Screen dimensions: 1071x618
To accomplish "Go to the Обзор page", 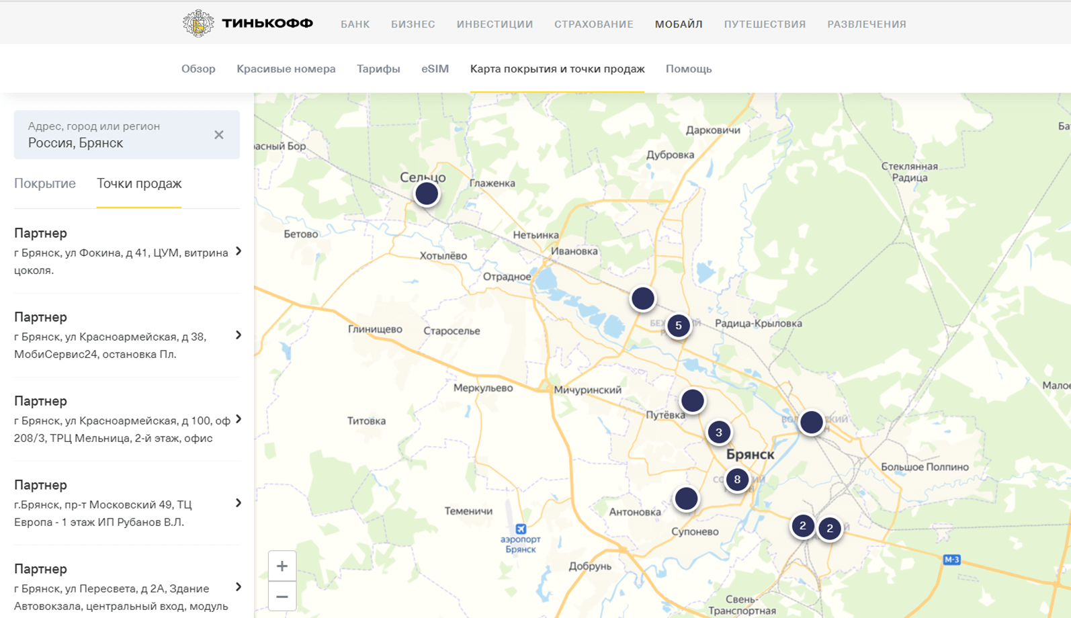I will coord(198,69).
